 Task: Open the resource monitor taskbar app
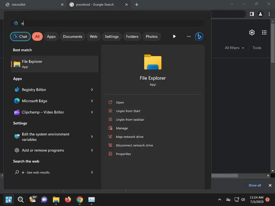[92, 200]
